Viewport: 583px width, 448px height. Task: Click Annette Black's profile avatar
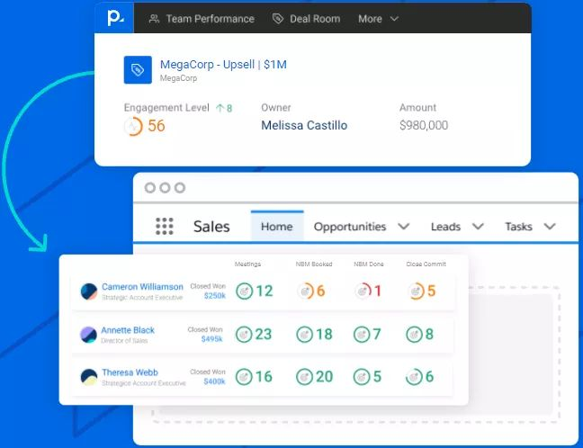point(88,335)
